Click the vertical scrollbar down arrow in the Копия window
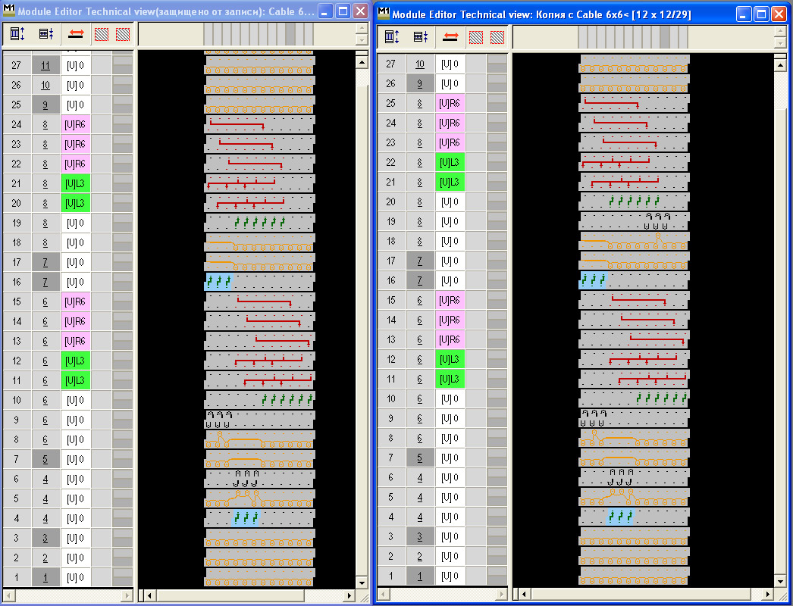 [779, 580]
